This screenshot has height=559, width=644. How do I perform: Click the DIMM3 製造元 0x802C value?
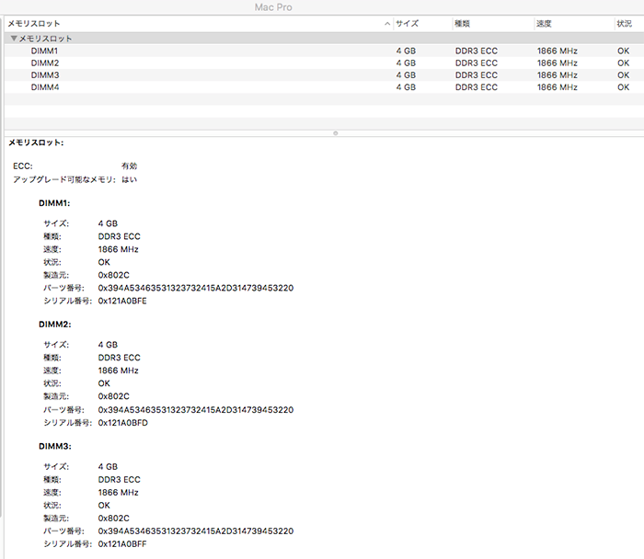tap(114, 518)
